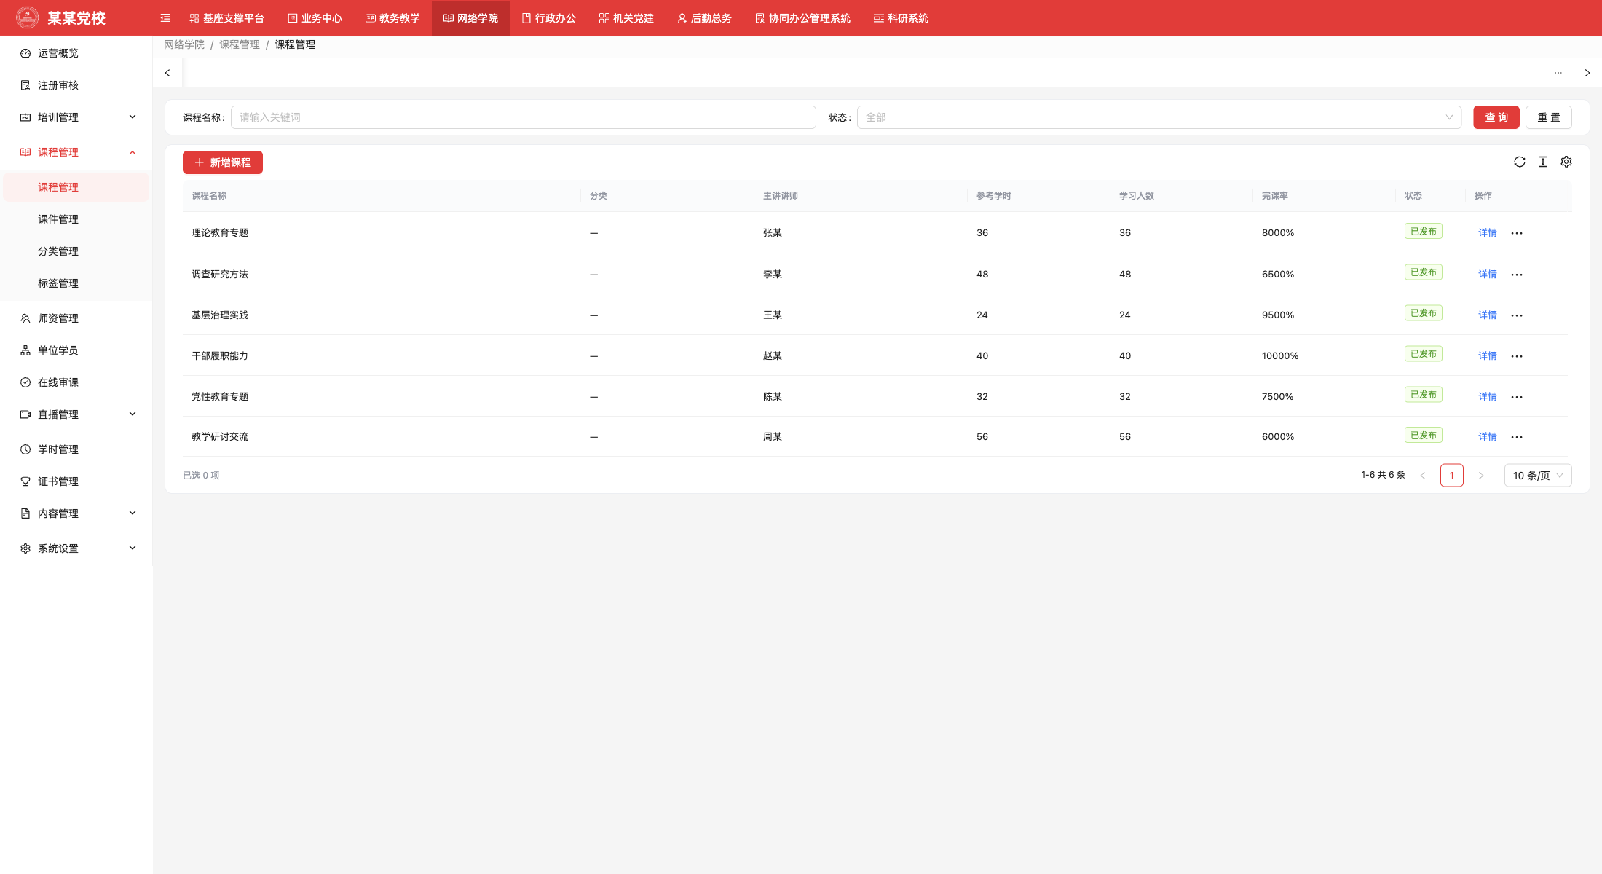1602x874 pixels.
Task: Click the 重置 reset button
Action: 1549,117
